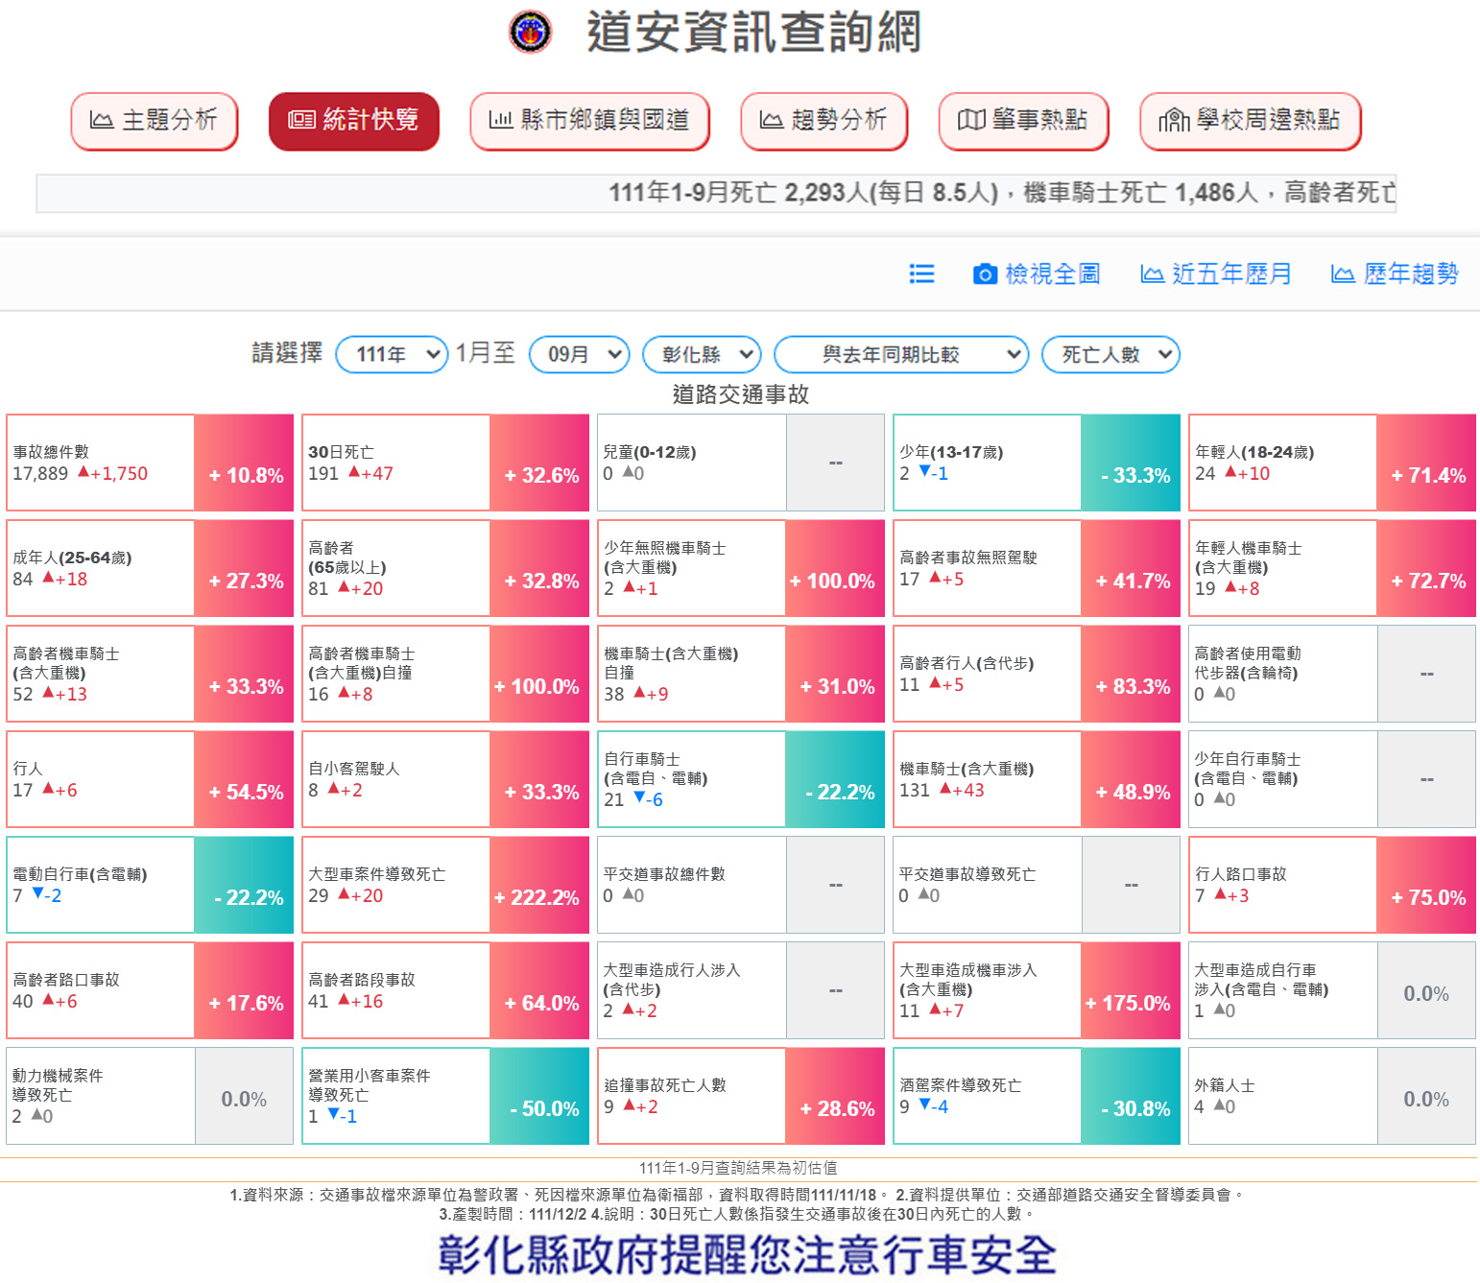Click the map icon on 肇事熱點 tab
1480x1283 pixels.
tap(971, 120)
